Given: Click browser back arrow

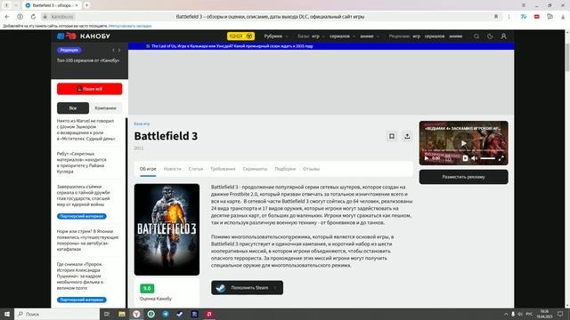Looking at the screenshot, I should click(x=7, y=17).
